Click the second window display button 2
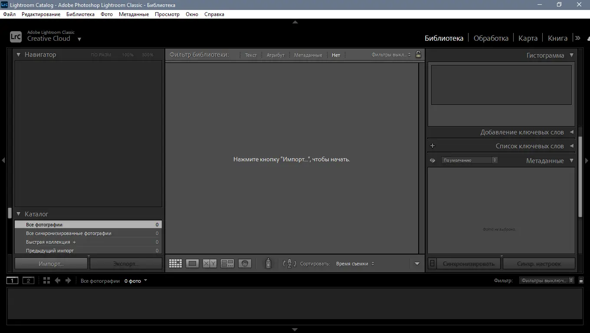590x333 pixels. pyautogui.click(x=28, y=281)
